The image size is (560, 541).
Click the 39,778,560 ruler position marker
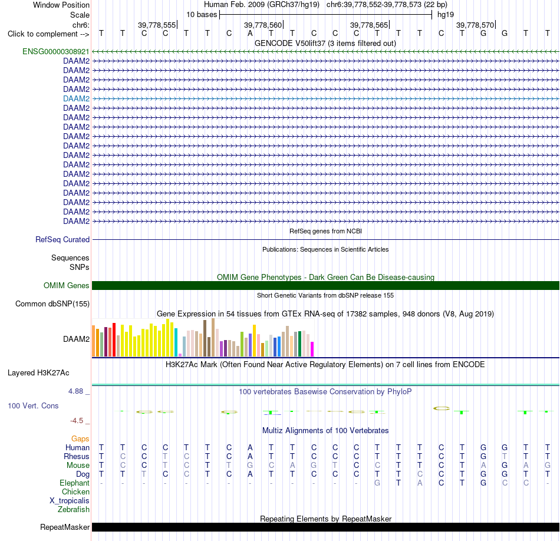(263, 25)
